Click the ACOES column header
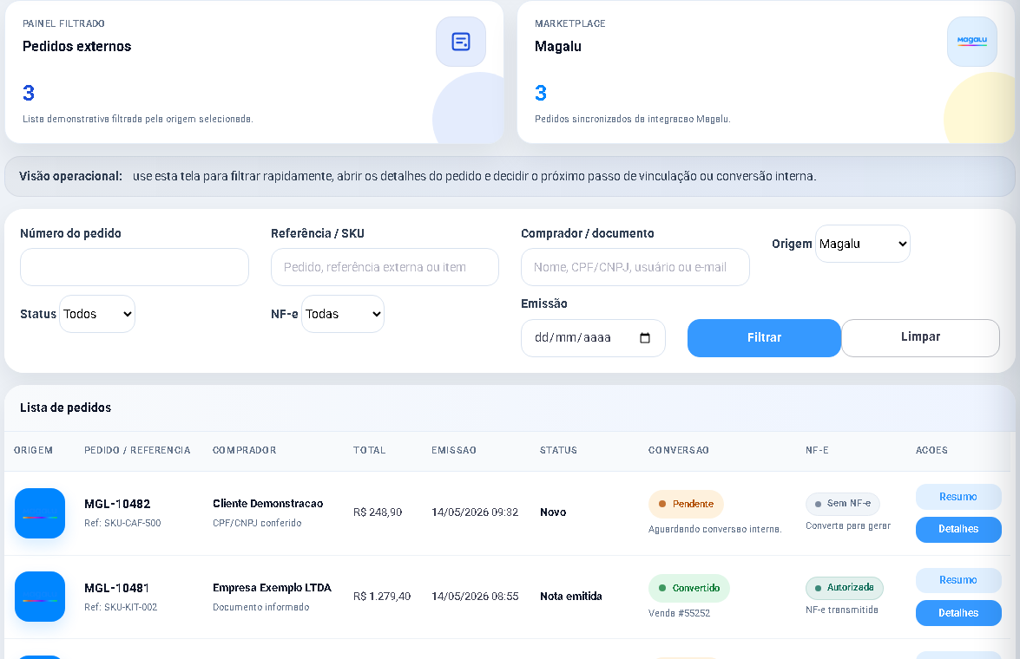The height and width of the screenshot is (659, 1020). pyautogui.click(x=931, y=450)
